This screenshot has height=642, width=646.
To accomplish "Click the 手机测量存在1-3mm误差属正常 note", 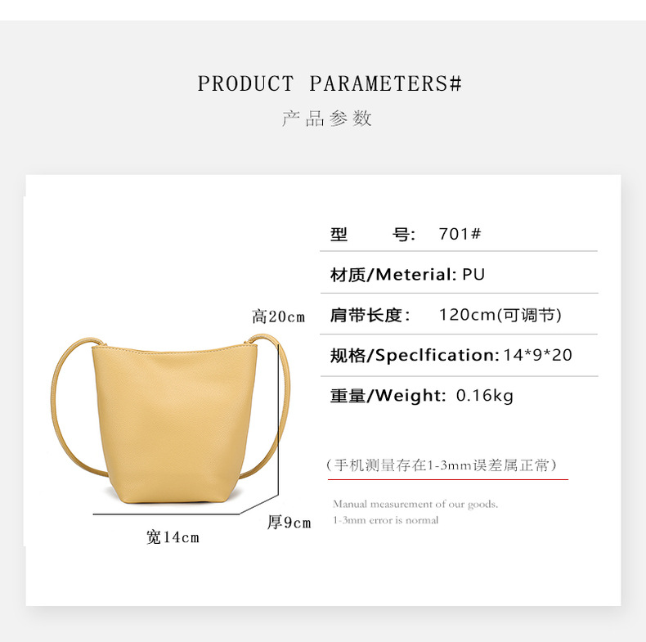I will click(442, 465).
